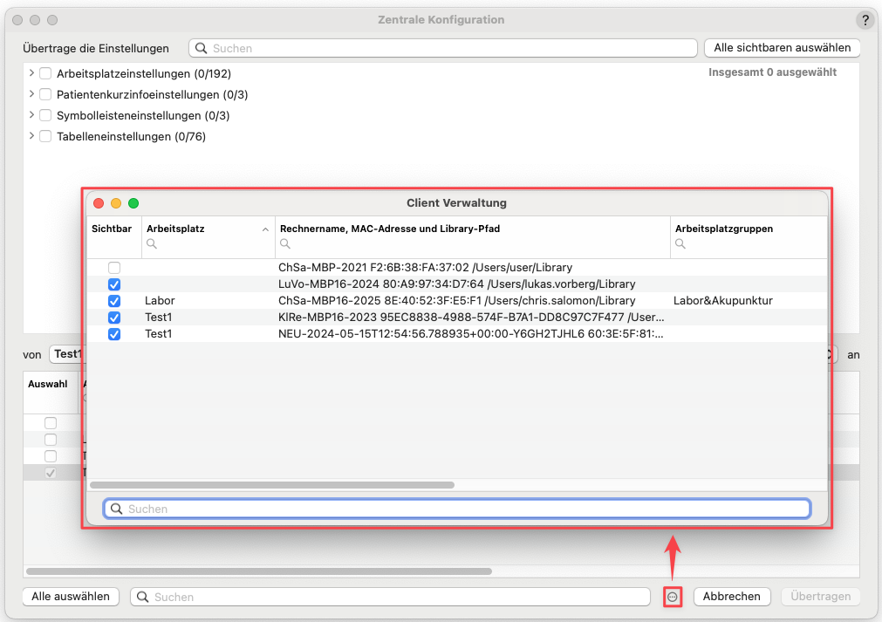Screen dimensions: 882x622
Task: Click the ellipsis options icon near Abbrechen
Action: click(673, 597)
